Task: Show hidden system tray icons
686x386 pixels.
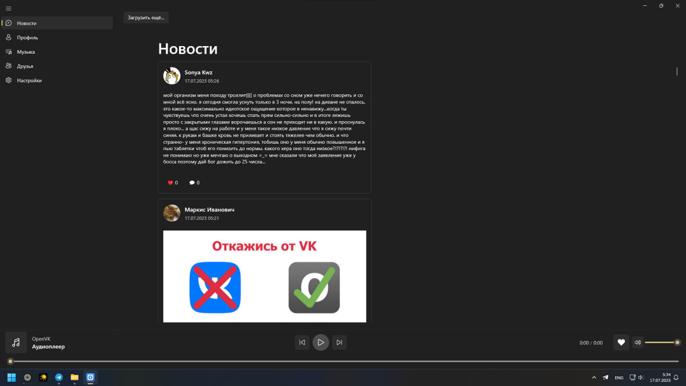Action: coord(594,377)
